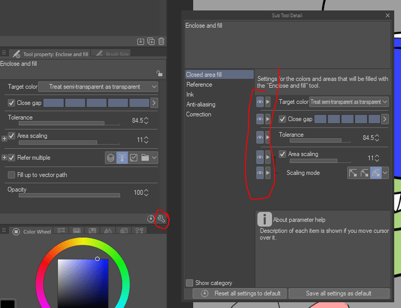This screenshot has width=401, height=308.
Task: Toggle eye visibility for Tolerance row
Action: (260, 137)
